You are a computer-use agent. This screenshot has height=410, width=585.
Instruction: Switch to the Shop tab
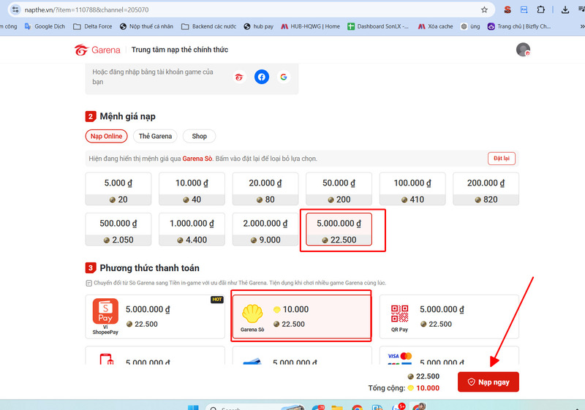tap(199, 136)
